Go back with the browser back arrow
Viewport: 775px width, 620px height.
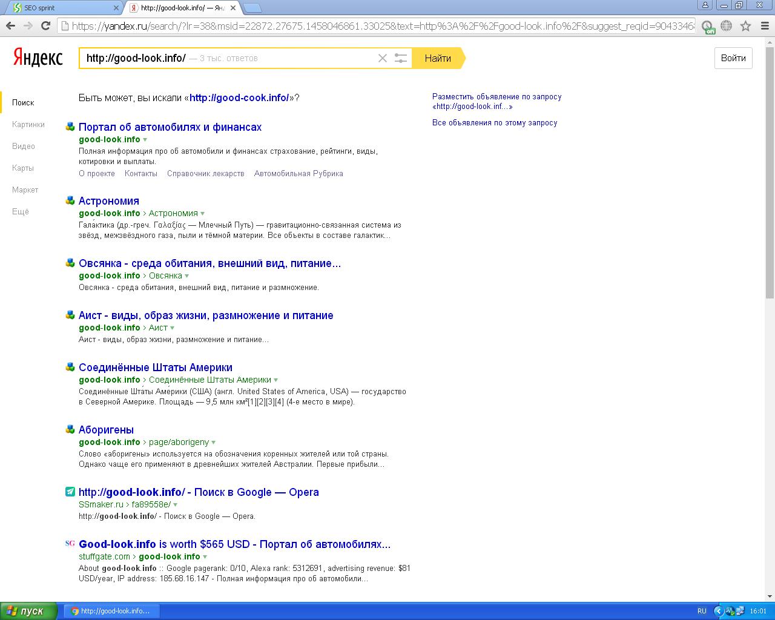point(10,26)
